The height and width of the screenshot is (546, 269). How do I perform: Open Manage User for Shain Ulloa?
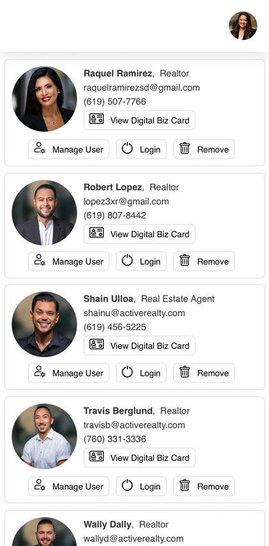(x=69, y=373)
